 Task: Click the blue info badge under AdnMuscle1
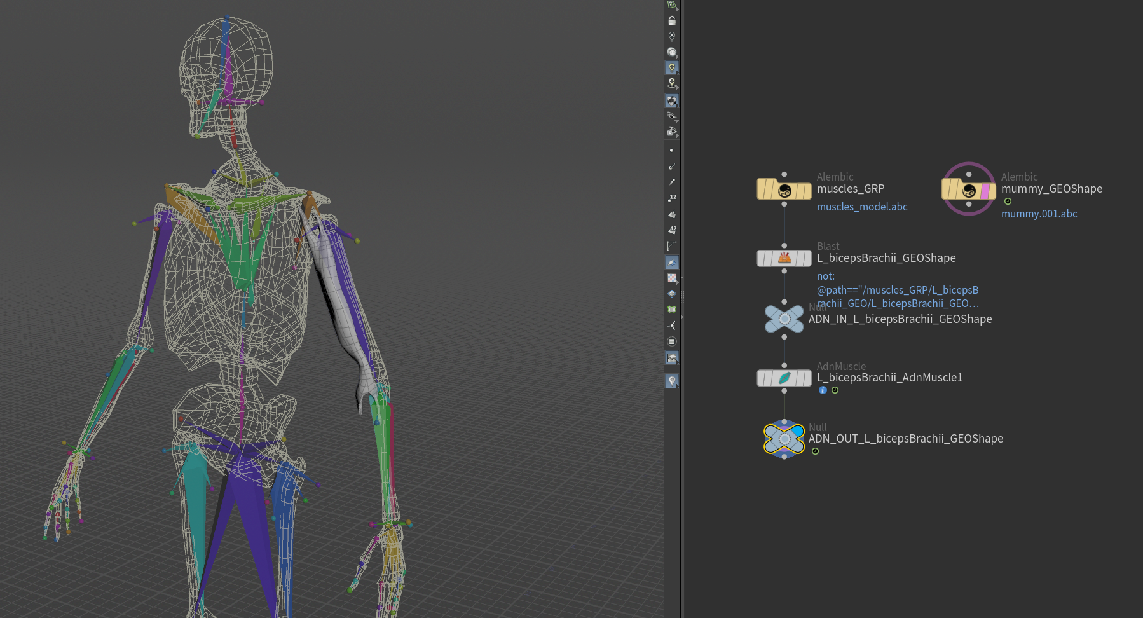tap(823, 390)
